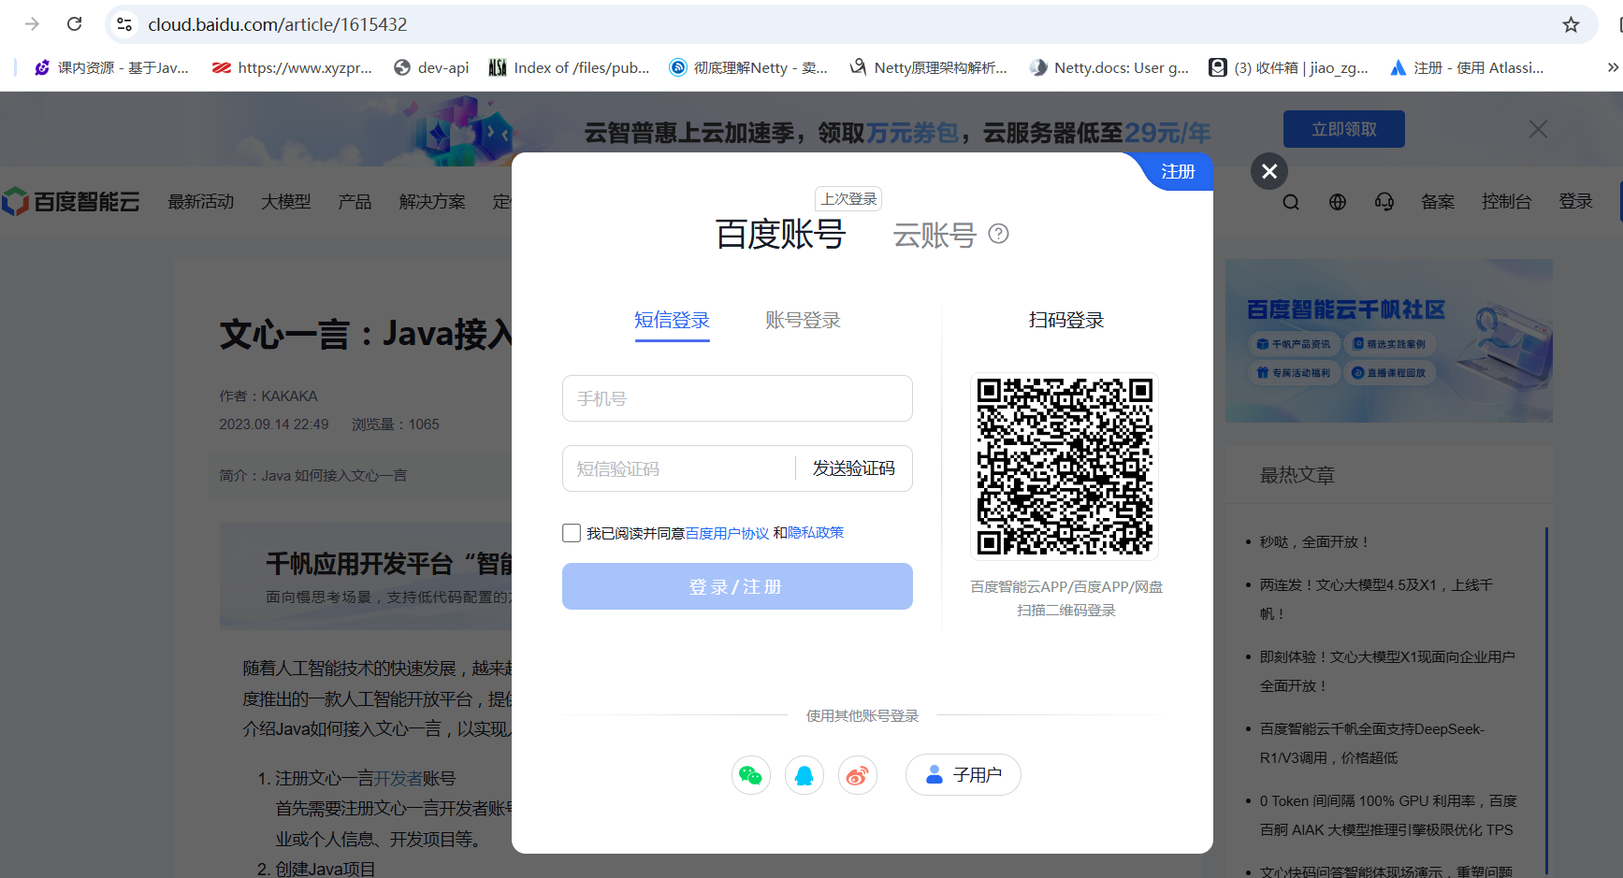
Task: Click the 短信验证码 input field
Action: [678, 468]
